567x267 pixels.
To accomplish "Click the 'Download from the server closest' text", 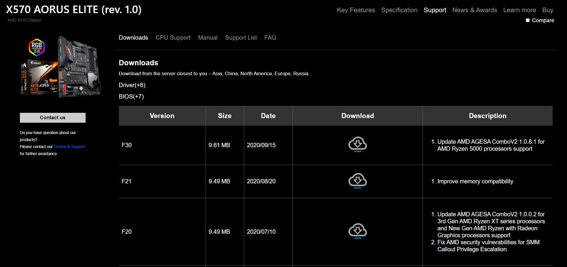I will tap(214, 73).
